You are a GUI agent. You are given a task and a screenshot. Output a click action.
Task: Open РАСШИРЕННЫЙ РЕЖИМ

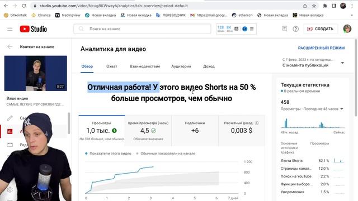321,48
